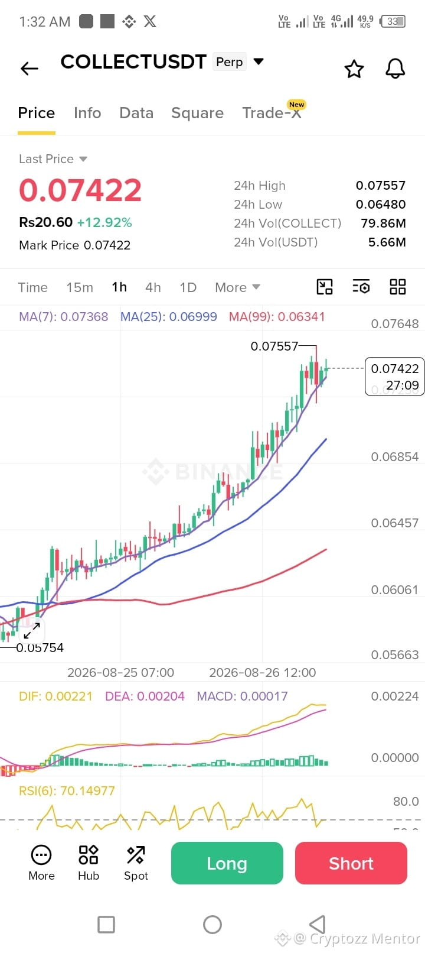The height and width of the screenshot is (953, 425).
Task: Expand chart to fullscreen with arrows icon
Action: (x=31, y=630)
